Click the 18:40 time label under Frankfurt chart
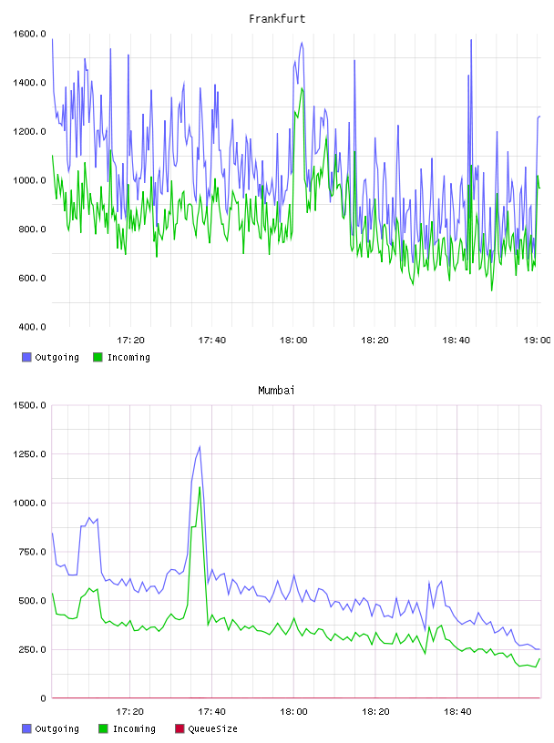The image size is (554, 743). 457,341
